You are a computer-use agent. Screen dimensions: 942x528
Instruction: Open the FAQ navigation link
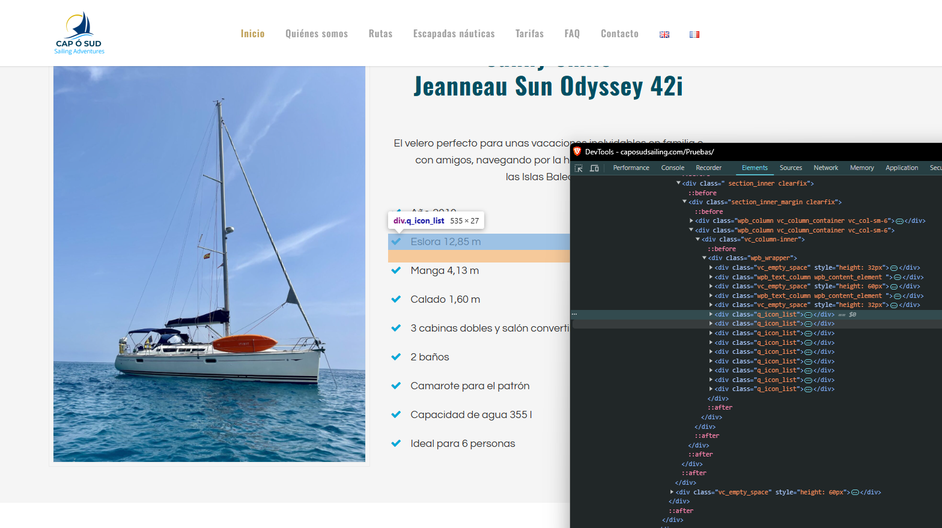(x=572, y=34)
